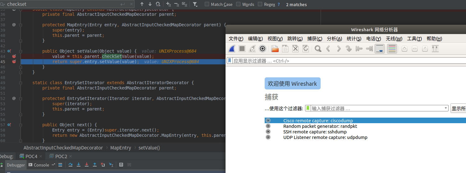Click Step Out in the debugger toolbar
466x173 pixels.
95,165
